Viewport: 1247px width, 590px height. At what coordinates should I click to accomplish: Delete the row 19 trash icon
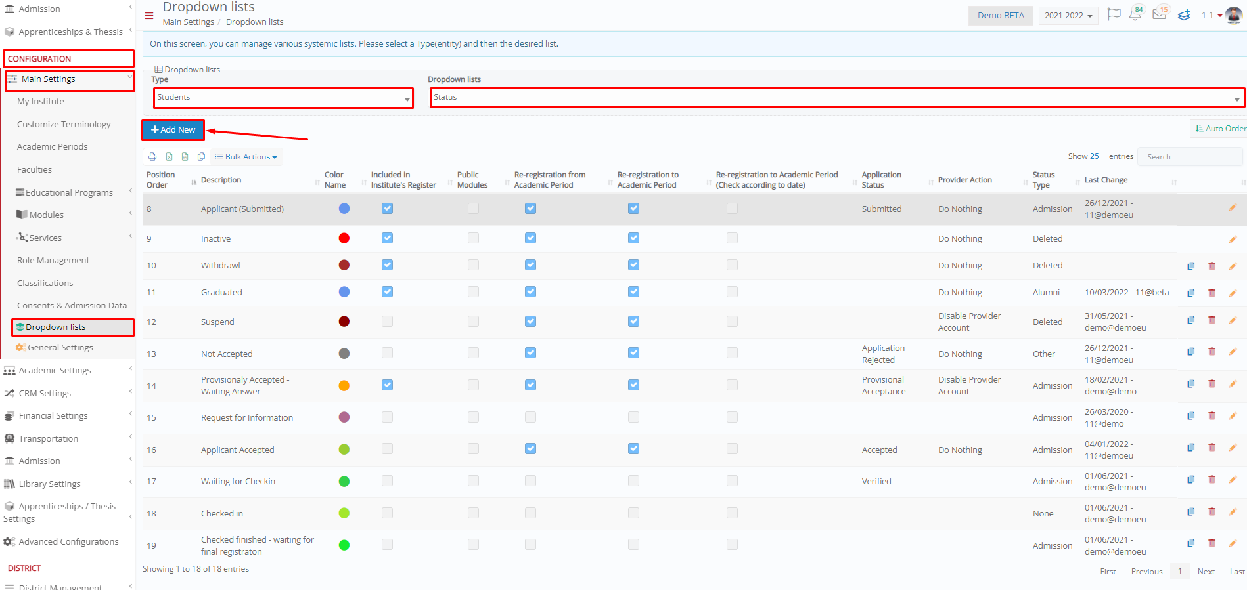tap(1212, 543)
